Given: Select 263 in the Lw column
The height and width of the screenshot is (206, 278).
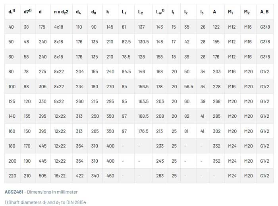Looking at the screenshot, I should tap(160, 176).
